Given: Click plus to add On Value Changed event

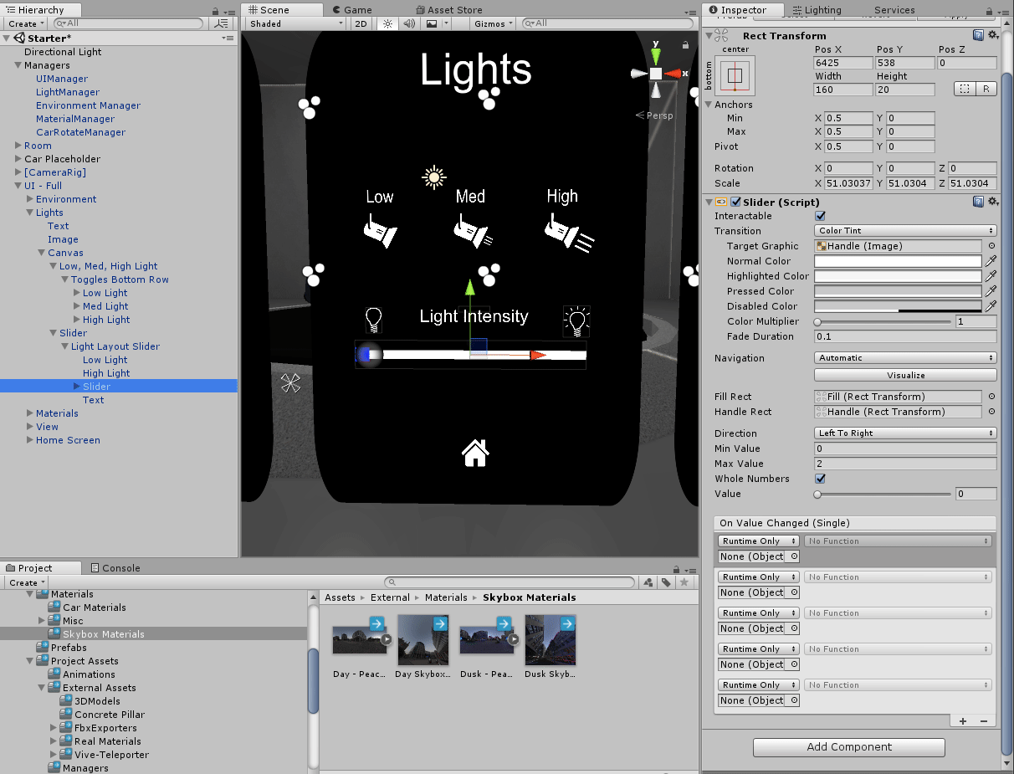Looking at the screenshot, I should pyautogui.click(x=963, y=720).
